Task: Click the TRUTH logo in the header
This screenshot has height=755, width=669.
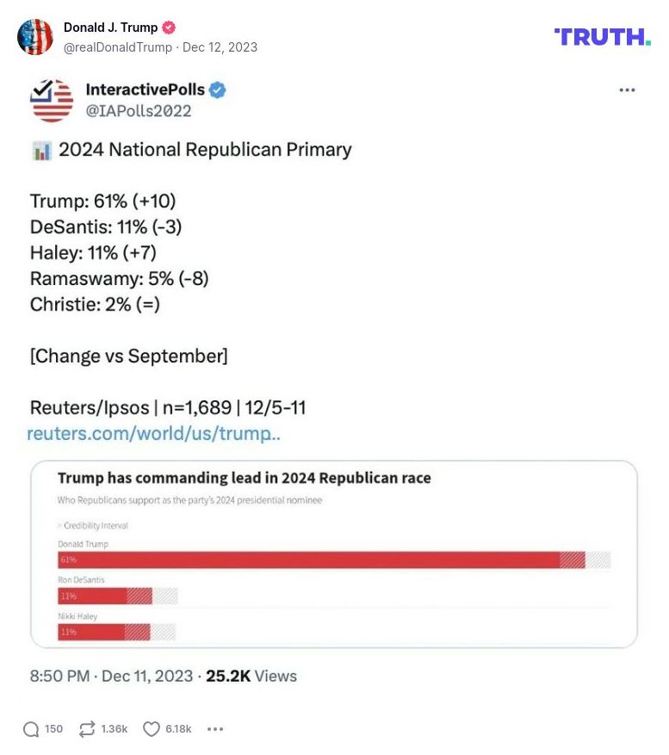Action: pos(603,37)
